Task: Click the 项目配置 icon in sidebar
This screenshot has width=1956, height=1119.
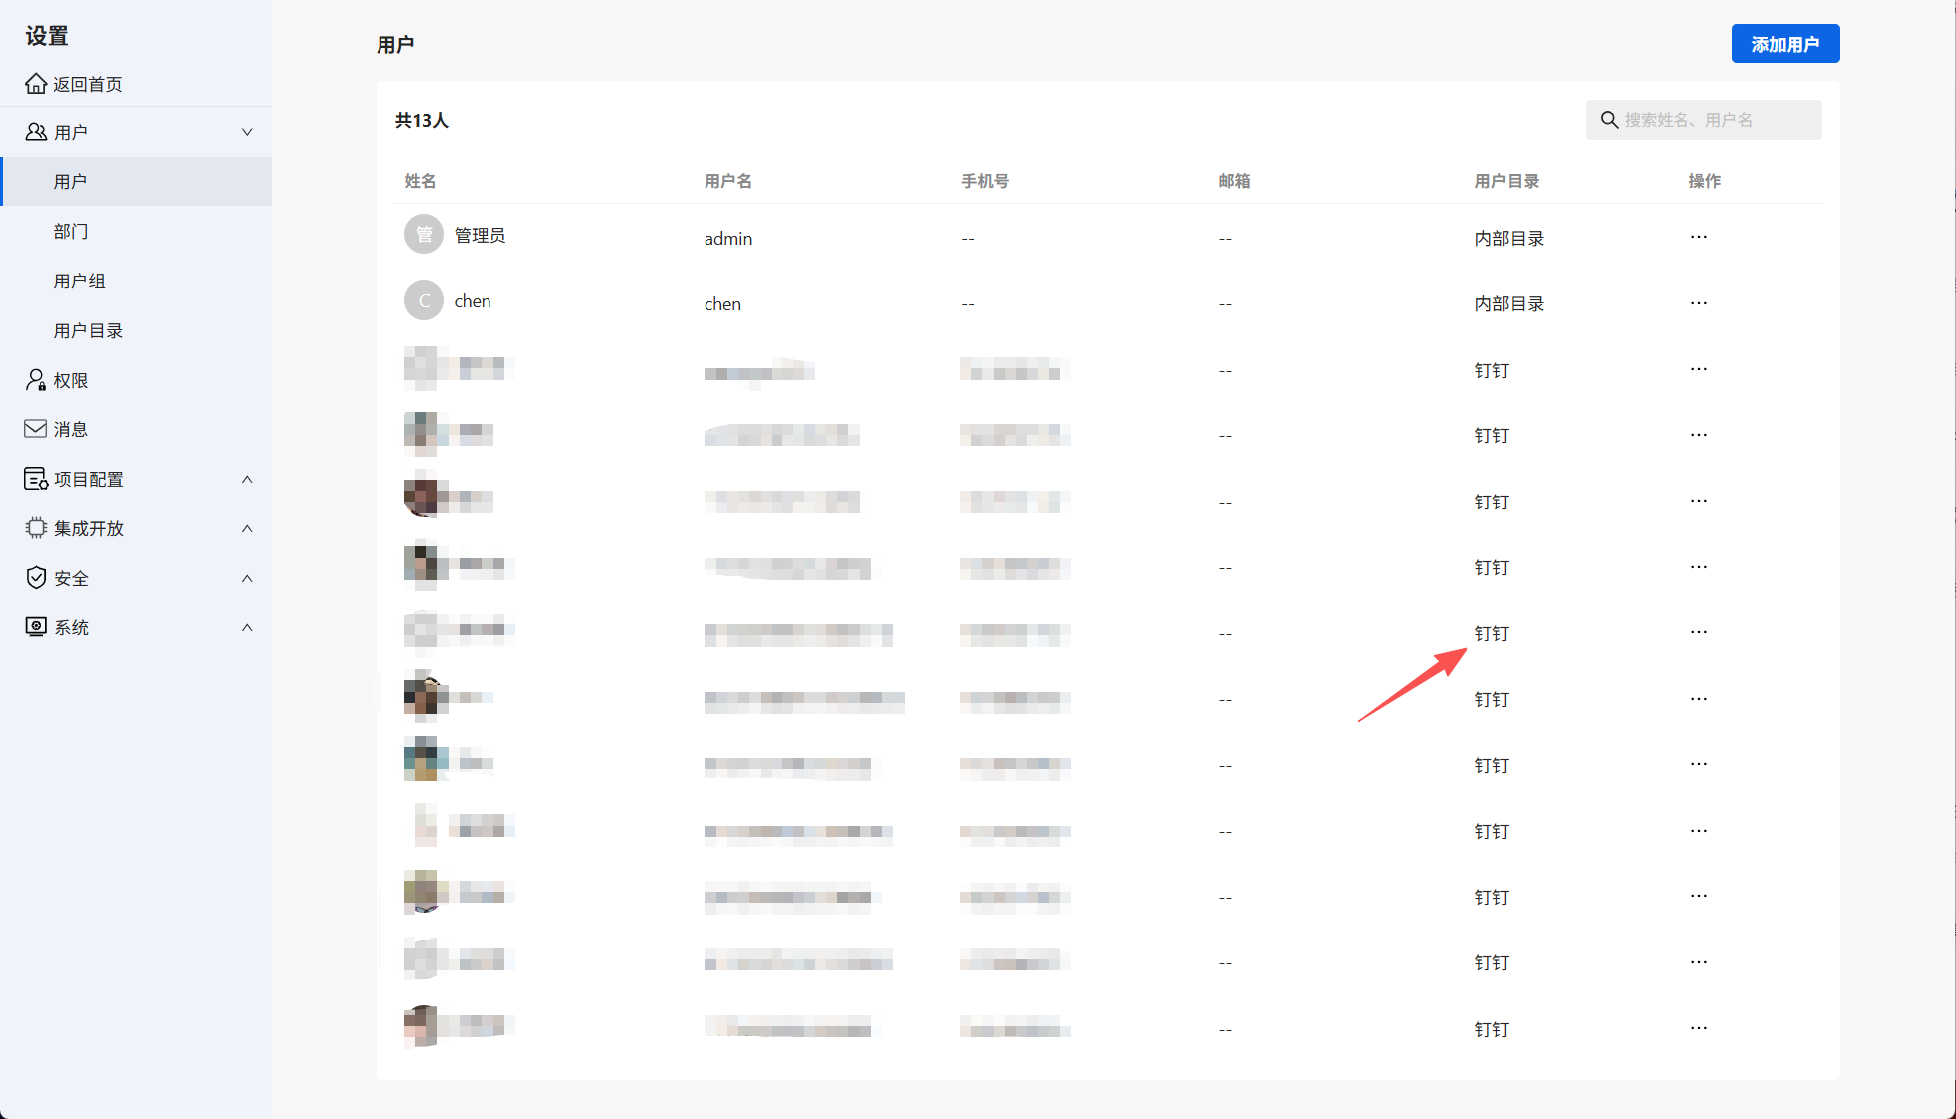Action: point(36,479)
